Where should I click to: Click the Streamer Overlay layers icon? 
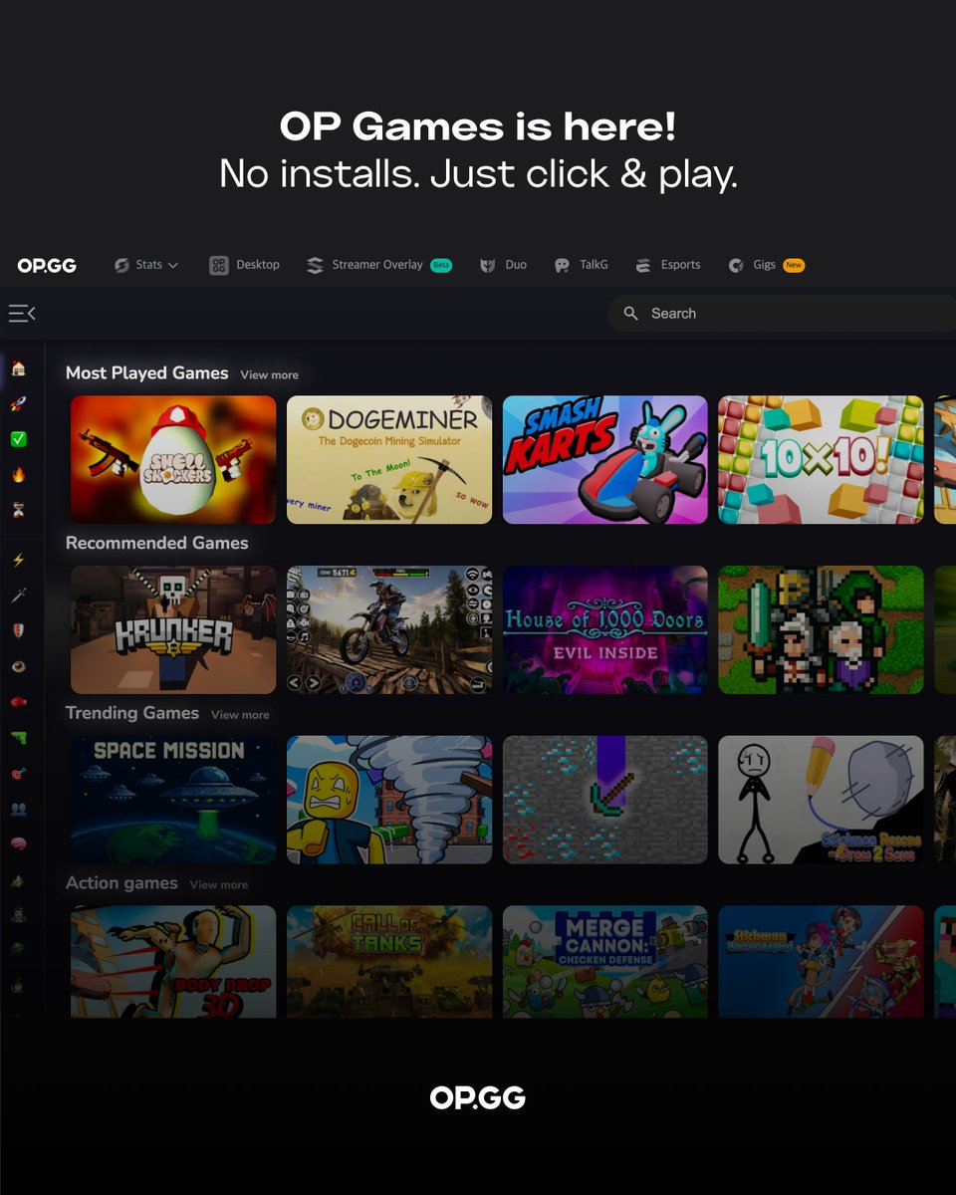pyautogui.click(x=315, y=265)
